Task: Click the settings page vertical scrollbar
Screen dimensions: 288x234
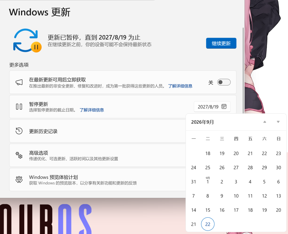Action: tap(243, 70)
